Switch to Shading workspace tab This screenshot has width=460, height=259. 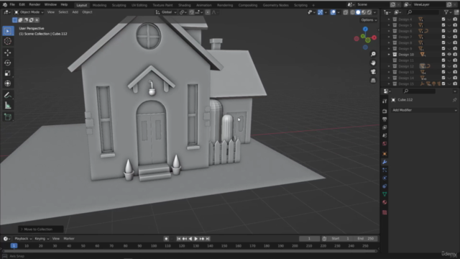click(184, 5)
